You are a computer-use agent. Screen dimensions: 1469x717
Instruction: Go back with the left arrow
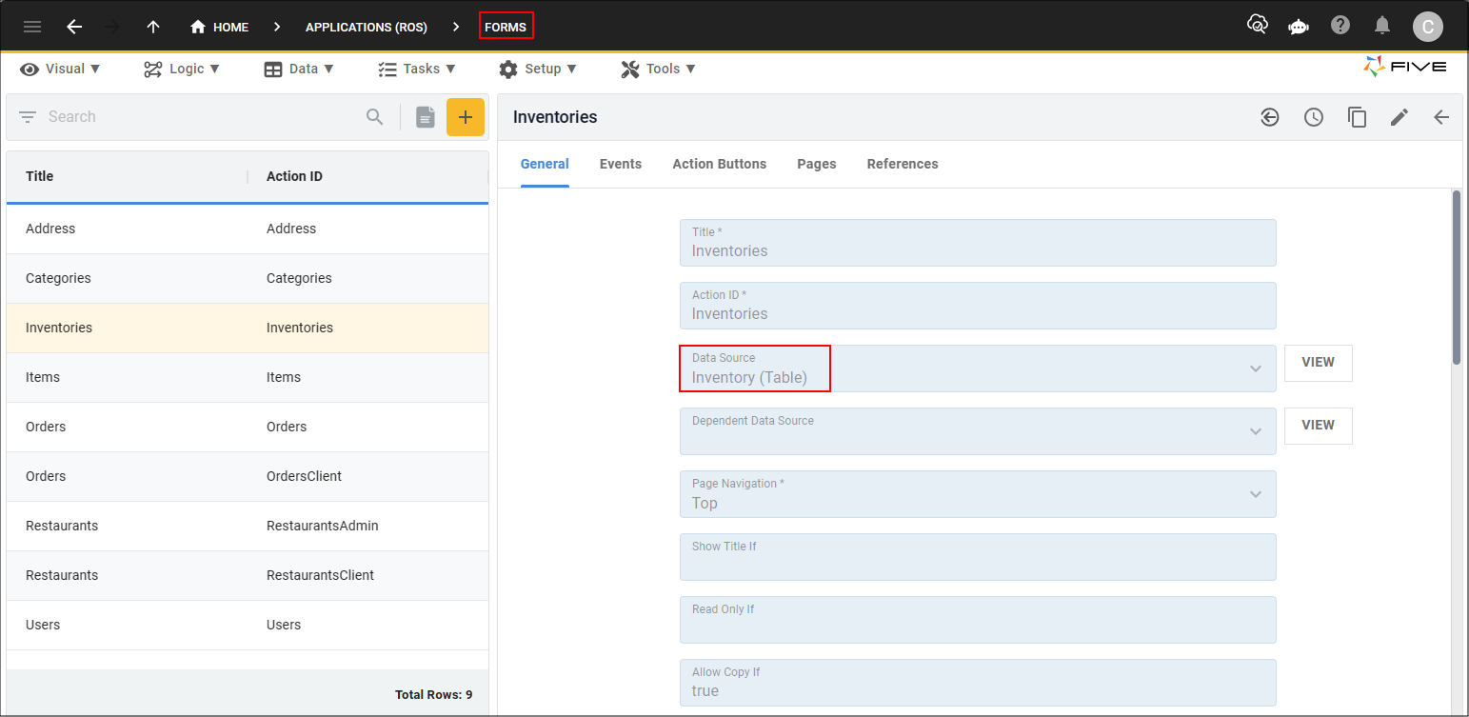pos(74,27)
